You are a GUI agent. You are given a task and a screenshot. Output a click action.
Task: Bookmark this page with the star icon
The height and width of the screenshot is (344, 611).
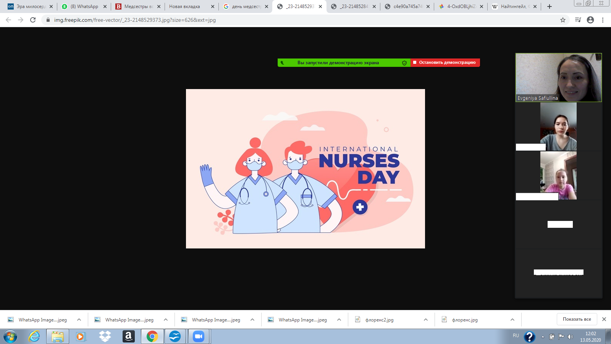click(563, 20)
